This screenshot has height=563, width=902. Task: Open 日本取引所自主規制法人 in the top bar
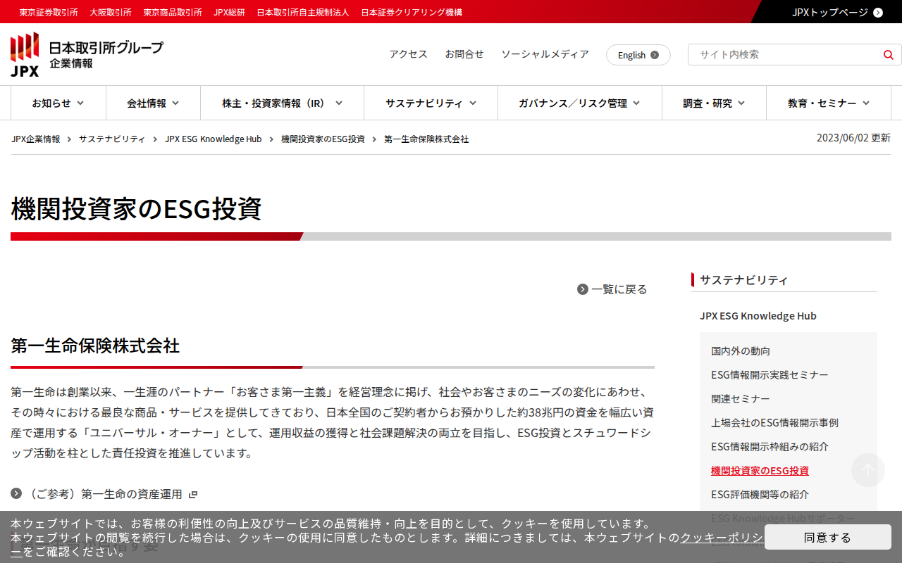click(x=303, y=12)
